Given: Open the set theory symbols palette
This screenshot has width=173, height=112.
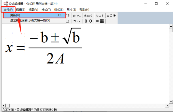Looking at the screenshot, I should coord(77,16).
